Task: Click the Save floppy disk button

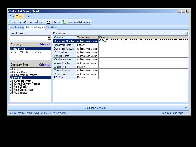Action: click(x=39, y=22)
